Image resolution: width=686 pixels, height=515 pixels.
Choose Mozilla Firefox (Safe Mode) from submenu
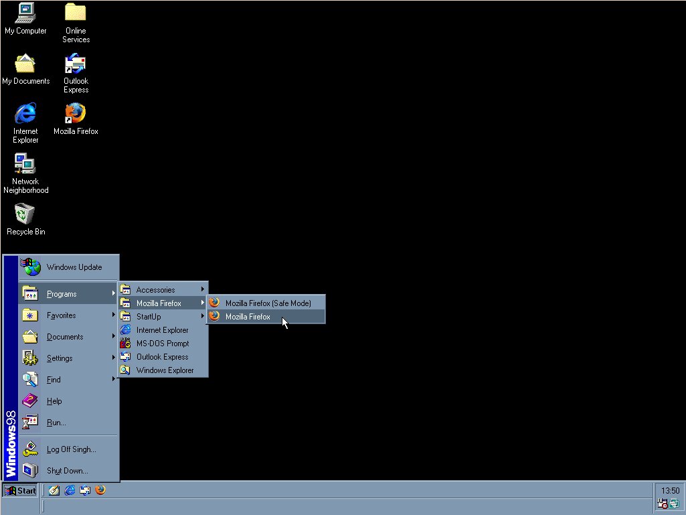click(x=266, y=303)
